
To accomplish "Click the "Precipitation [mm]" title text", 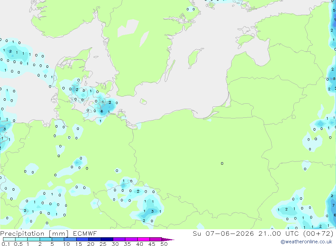I will click(34, 234).
